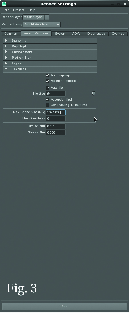Expand the Motion Blur section
This screenshot has width=129, height=313.
click(50, 58)
